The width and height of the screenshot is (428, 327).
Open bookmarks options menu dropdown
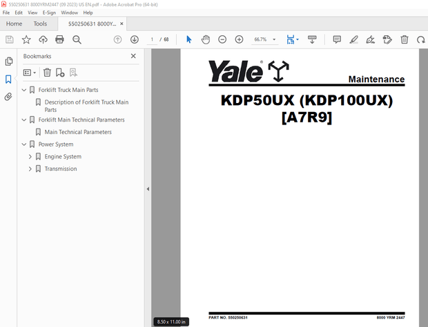pyautogui.click(x=30, y=73)
